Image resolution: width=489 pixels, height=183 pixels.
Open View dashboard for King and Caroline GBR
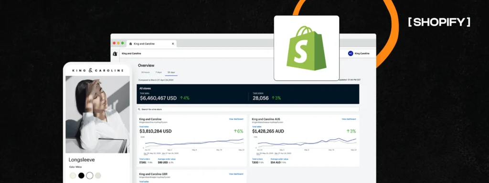click(236, 174)
